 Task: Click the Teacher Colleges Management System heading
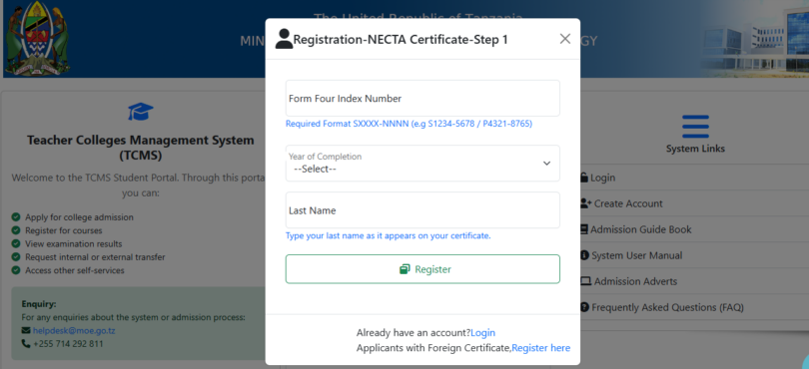(141, 148)
